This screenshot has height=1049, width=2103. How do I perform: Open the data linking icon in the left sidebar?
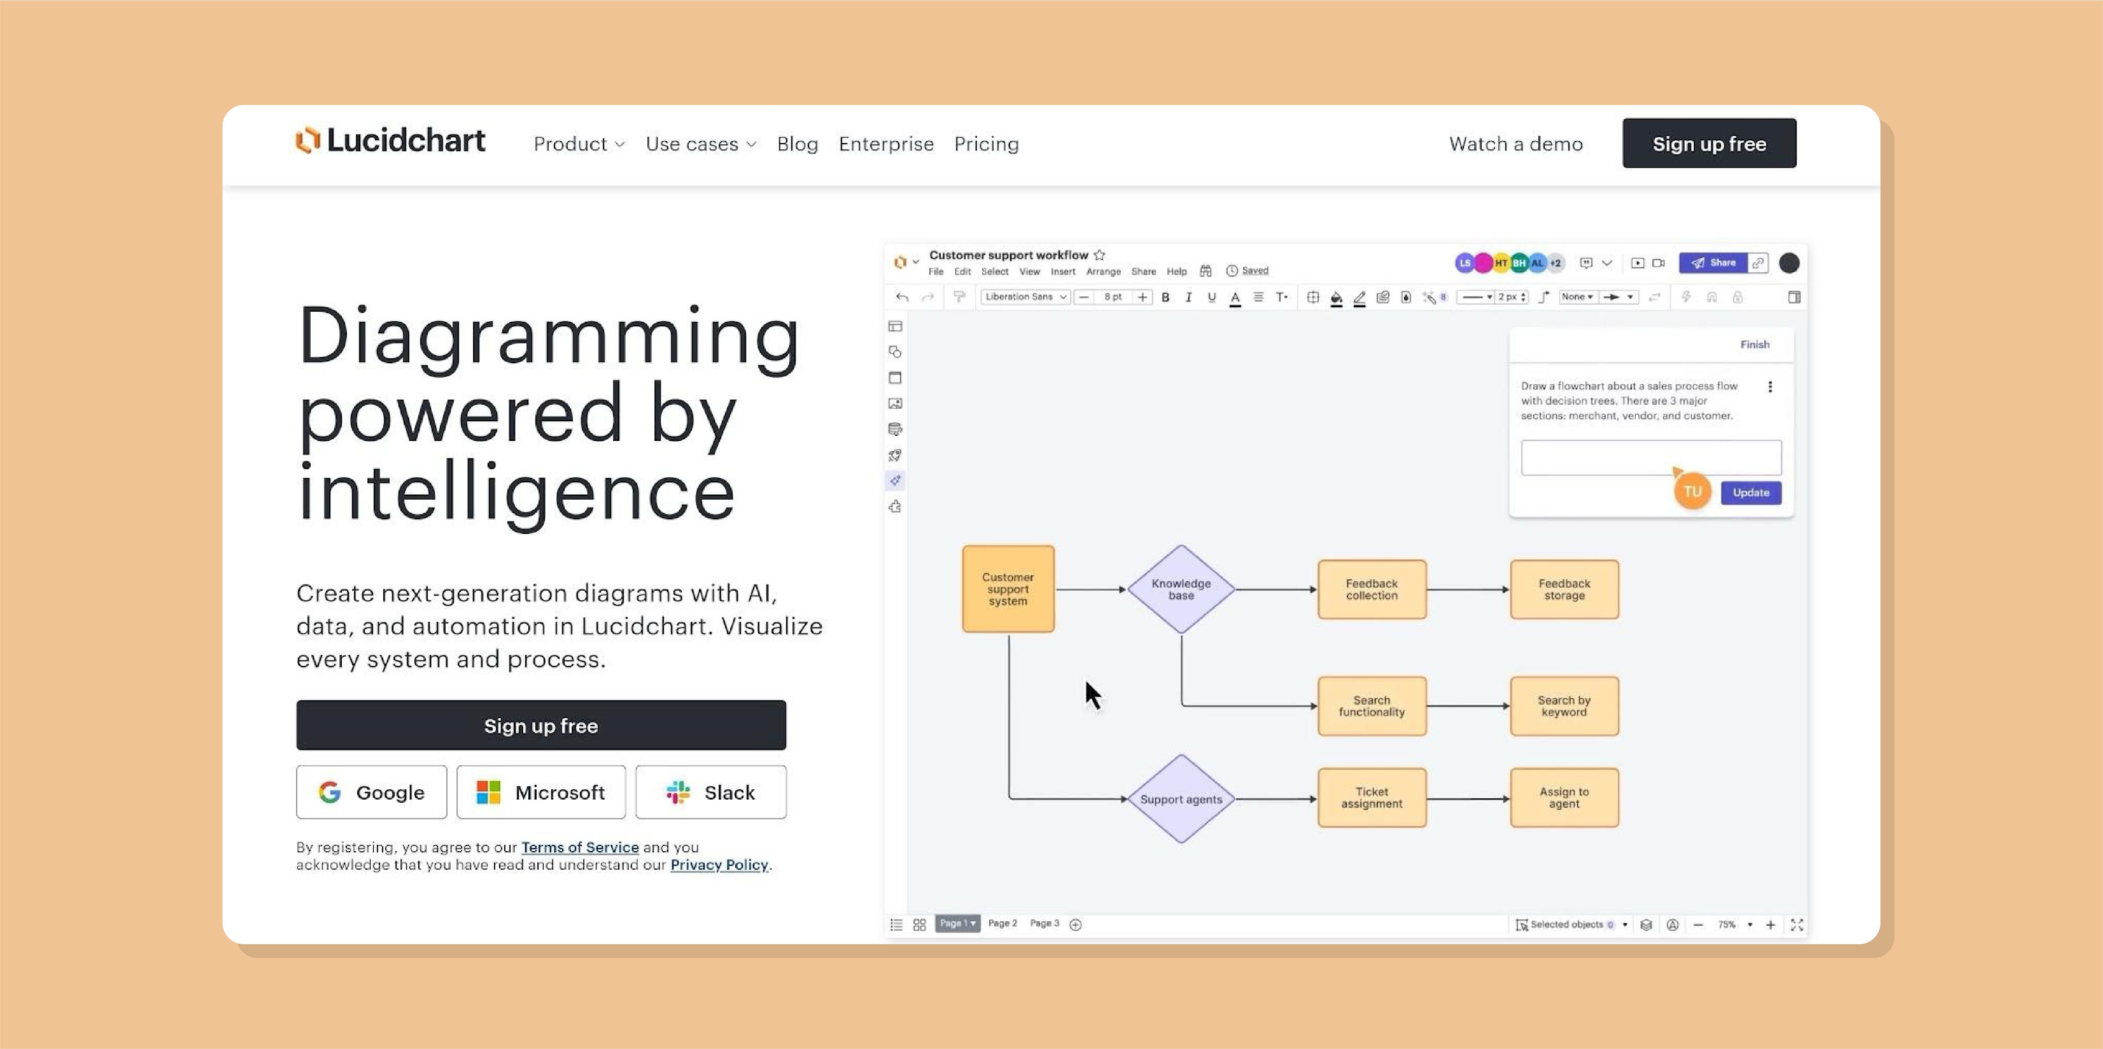point(896,430)
